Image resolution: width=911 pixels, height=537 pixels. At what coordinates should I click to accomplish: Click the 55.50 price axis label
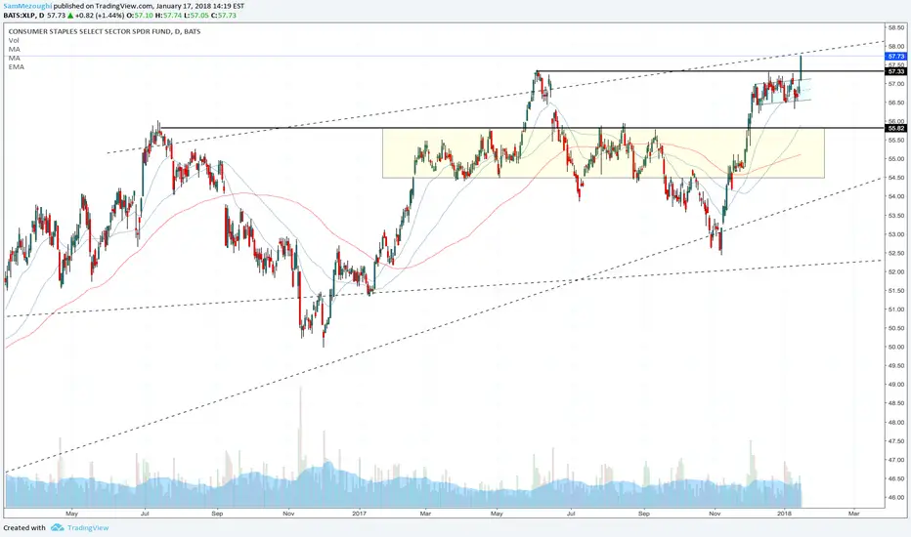896,141
